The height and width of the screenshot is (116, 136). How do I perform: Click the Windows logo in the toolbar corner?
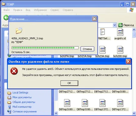click(131, 10)
